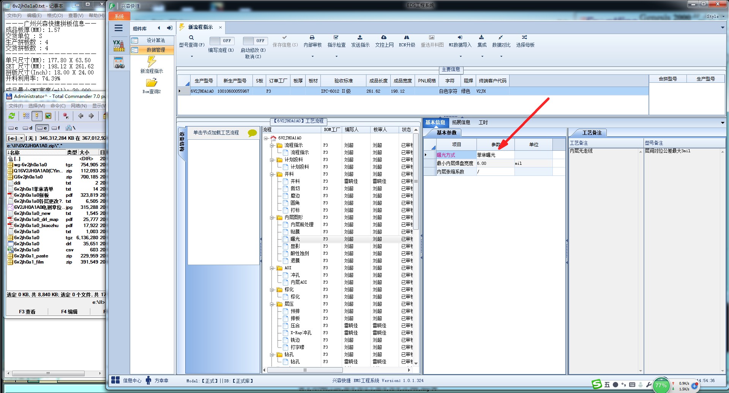Click the 菲林曝光 parameter cell
729x393 pixels.
(x=495, y=155)
